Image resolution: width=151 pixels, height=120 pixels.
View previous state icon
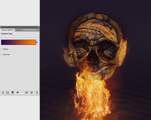click(26, 93)
